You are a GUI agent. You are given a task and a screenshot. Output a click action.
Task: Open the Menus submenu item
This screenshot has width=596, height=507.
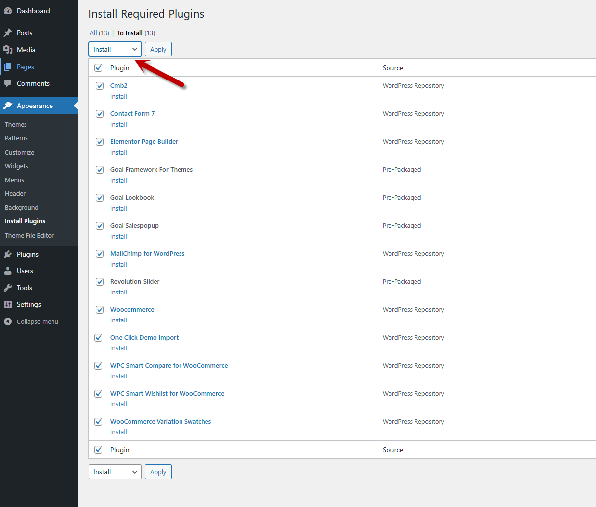[14, 180]
